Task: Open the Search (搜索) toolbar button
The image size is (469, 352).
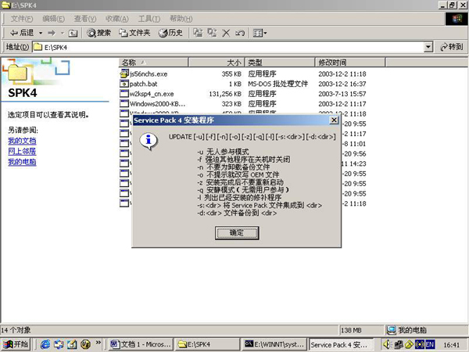Action: tap(98, 33)
